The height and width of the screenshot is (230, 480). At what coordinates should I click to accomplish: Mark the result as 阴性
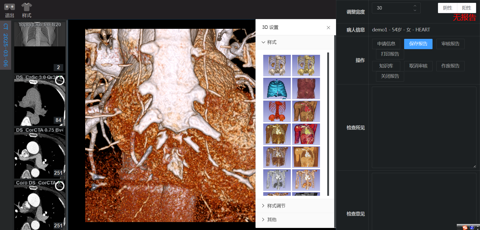coord(447,8)
